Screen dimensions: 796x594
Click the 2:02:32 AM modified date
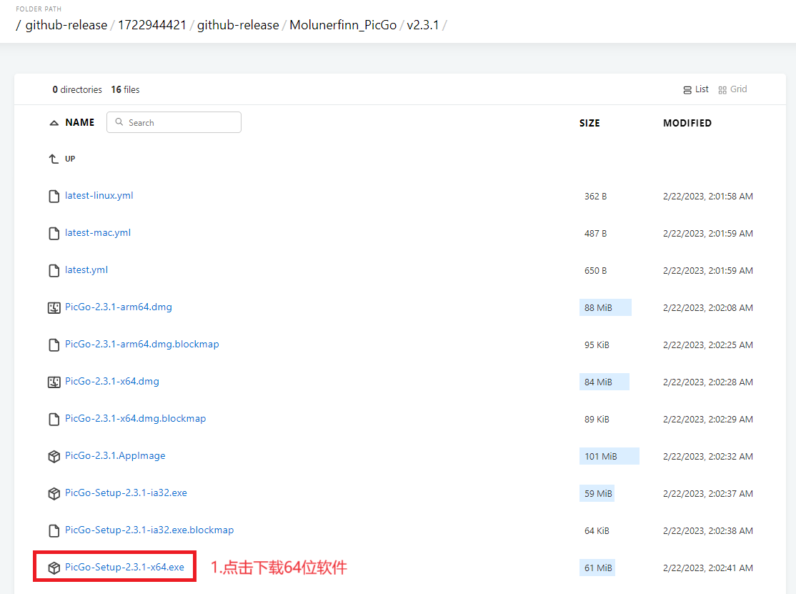tap(707, 457)
